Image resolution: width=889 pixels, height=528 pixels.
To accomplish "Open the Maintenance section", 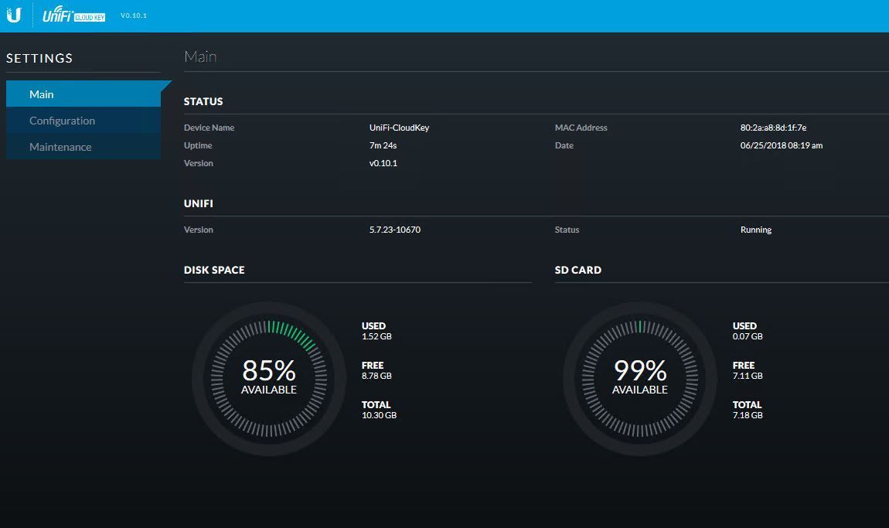I will pyautogui.click(x=60, y=147).
